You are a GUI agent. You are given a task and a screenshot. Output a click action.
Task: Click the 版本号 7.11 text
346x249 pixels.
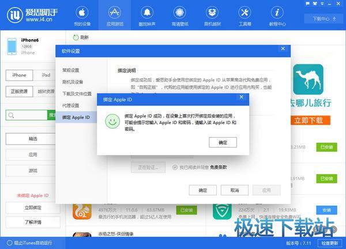click(x=298, y=243)
